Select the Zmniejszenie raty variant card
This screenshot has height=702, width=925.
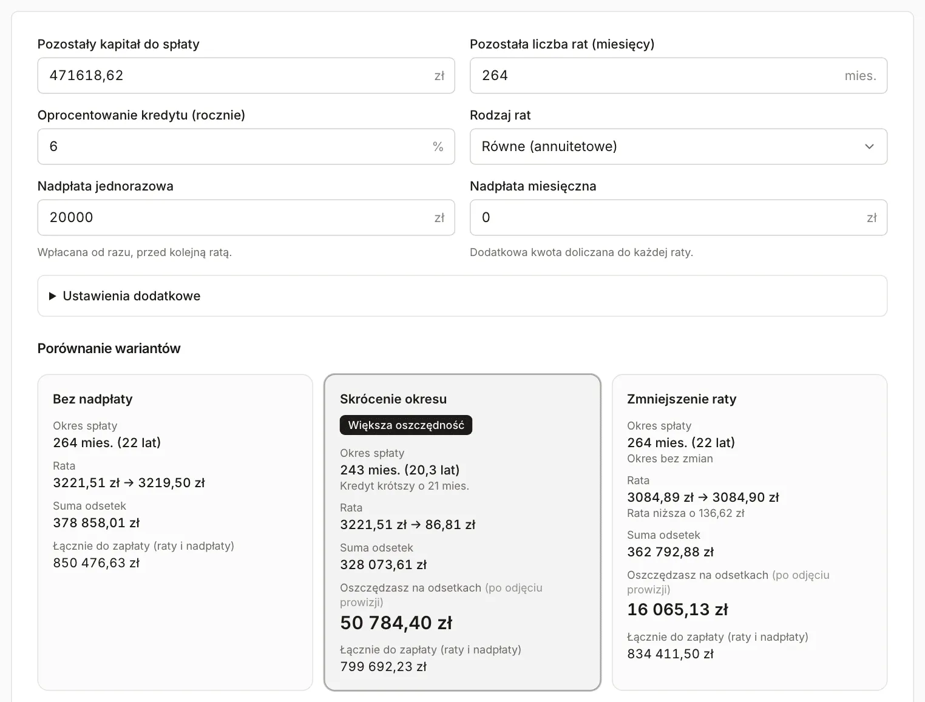749,532
